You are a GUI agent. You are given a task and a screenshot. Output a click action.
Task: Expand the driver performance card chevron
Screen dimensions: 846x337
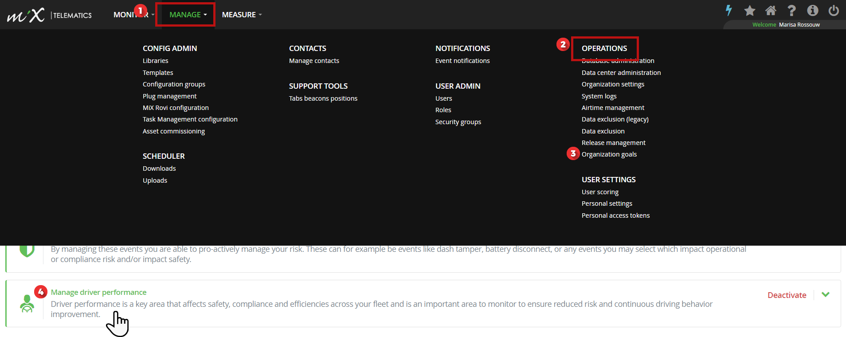tap(826, 295)
